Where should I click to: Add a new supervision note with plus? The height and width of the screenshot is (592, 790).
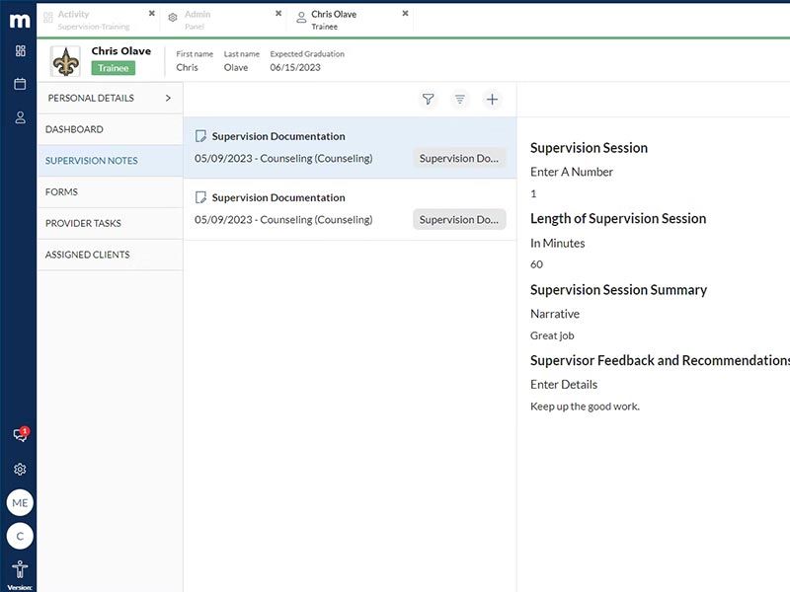(492, 100)
